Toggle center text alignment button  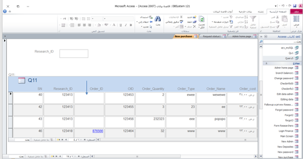coord(84,25)
